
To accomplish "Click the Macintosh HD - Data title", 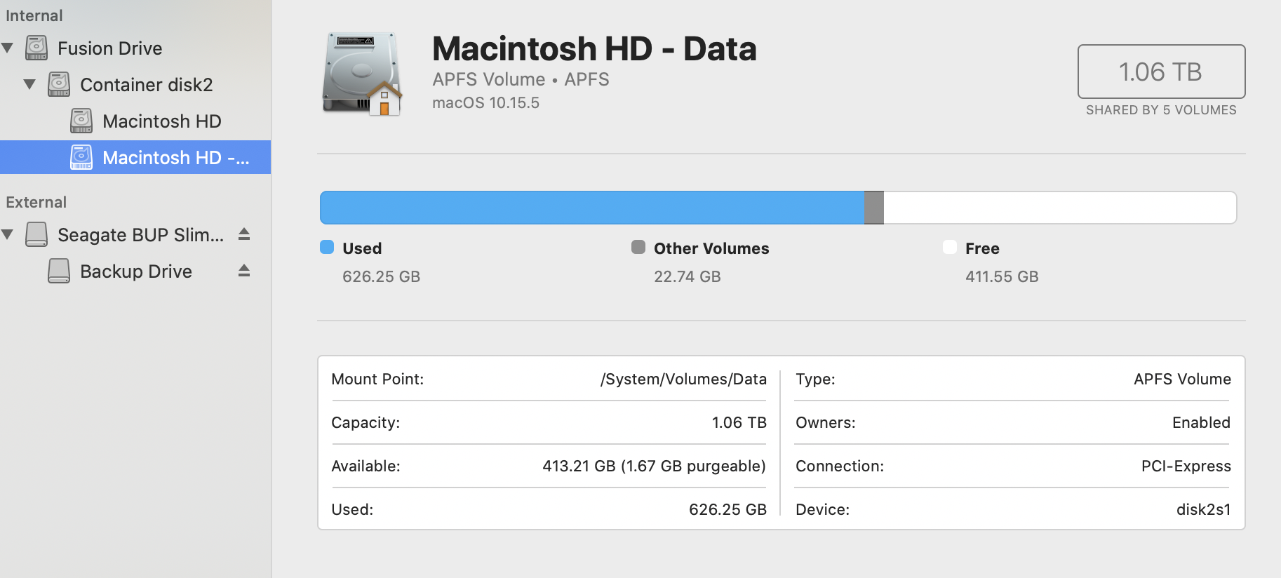I will click(594, 49).
